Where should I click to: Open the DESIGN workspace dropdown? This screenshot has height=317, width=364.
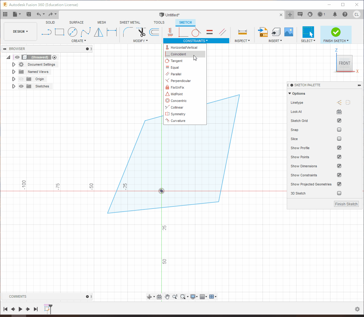[x=20, y=31]
